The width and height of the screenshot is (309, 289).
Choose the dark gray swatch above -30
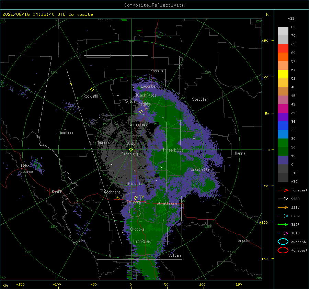(x=283, y=177)
